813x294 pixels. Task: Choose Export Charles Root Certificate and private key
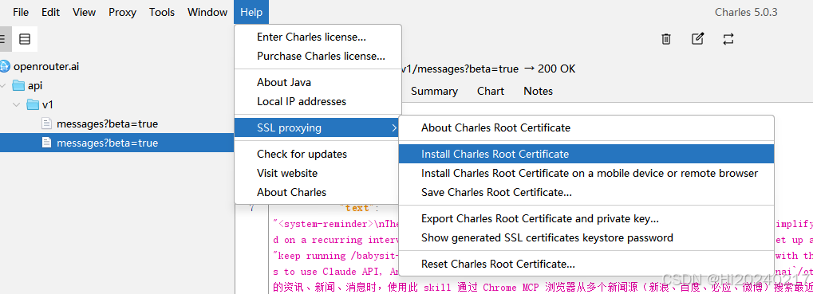(x=586, y=218)
